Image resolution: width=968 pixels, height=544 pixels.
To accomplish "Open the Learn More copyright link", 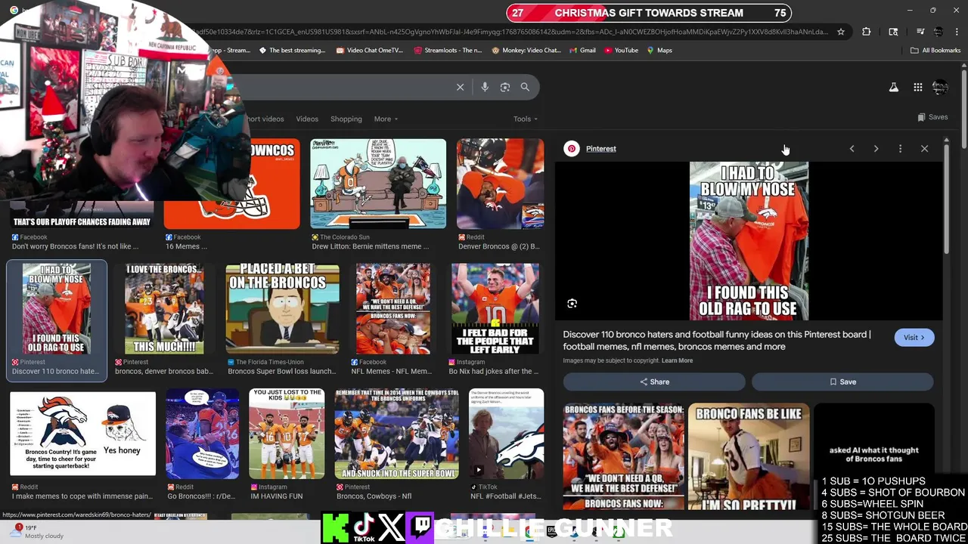I will pyautogui.click(x=677, y=360).
